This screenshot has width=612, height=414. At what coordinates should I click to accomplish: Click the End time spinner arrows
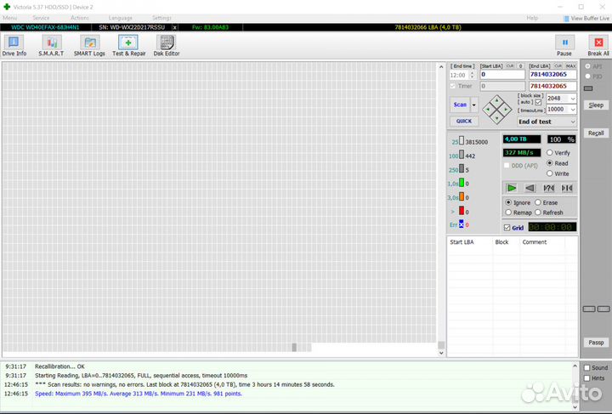click(473, 75)
